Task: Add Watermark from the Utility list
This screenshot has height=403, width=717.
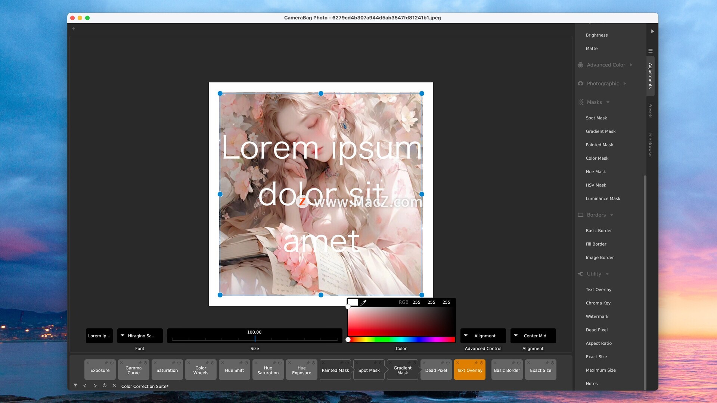Action: [x=597, y=316]
